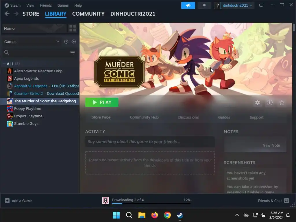
Task: Click the Apex Legends game icon
Action: [10, 79]
